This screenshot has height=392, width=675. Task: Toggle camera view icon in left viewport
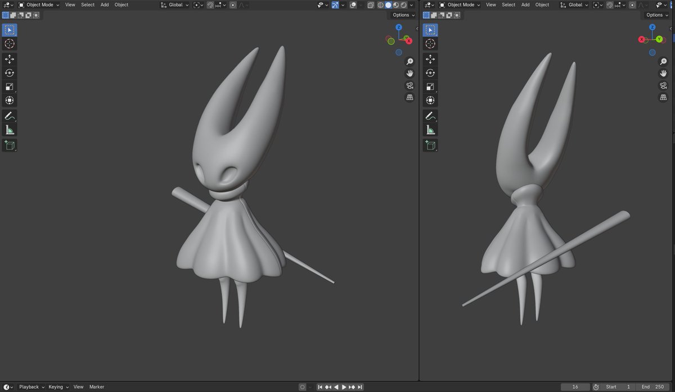coord(410,85)
